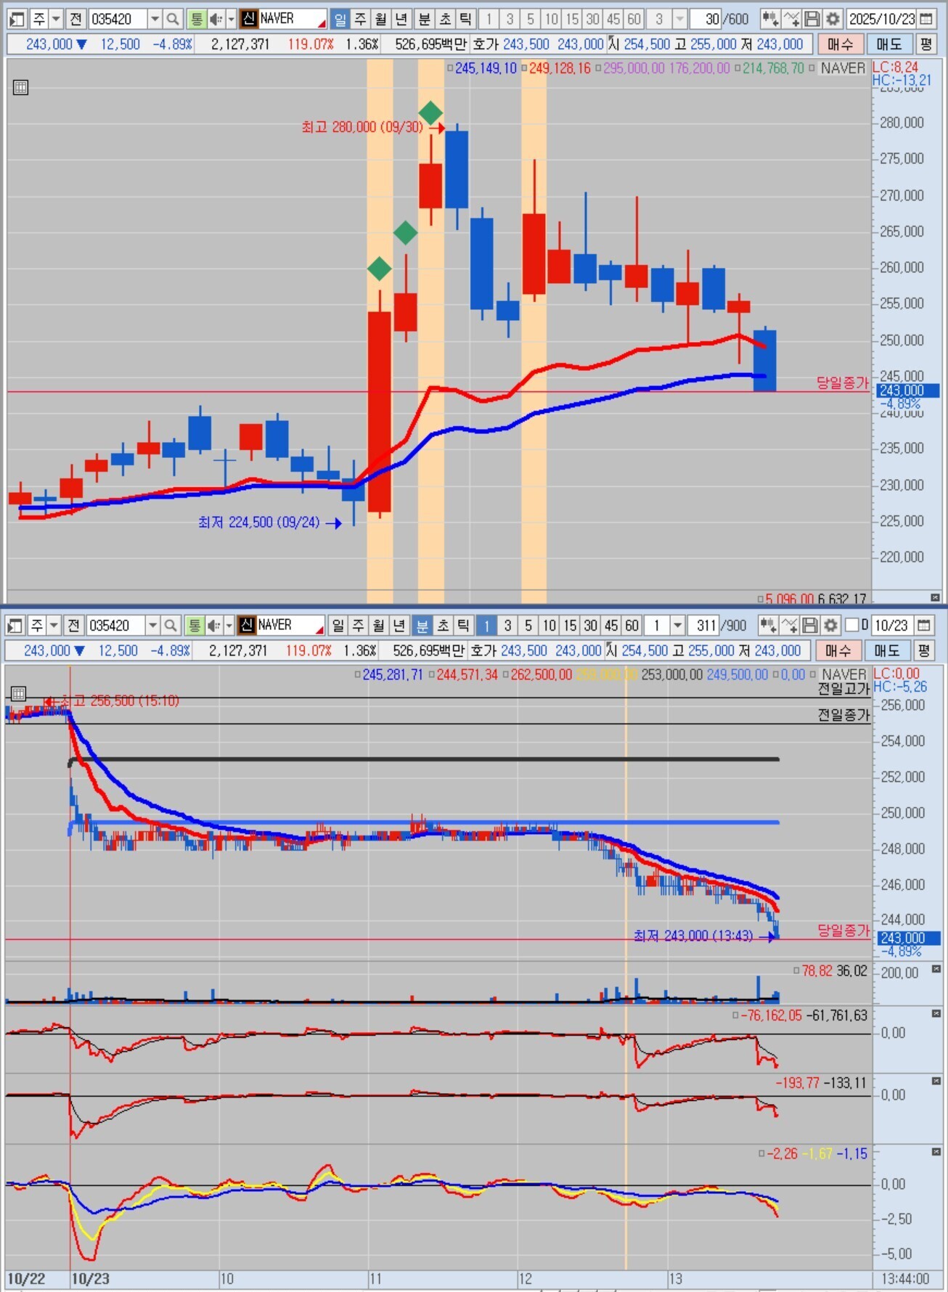This screenshot has width=948, height=1292.
Task: Toggle the D checkbox in bottom chart toolbar
Action: click(x=851, y=625)
